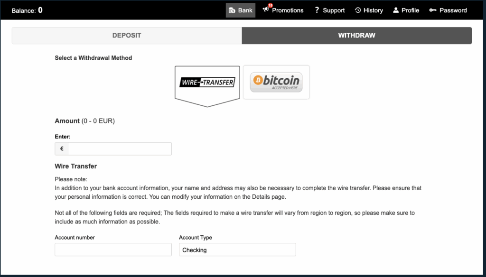This screenshot has width=486, height=277.
Task: Switch to the Deposit tab
Action: pos(127,36)
